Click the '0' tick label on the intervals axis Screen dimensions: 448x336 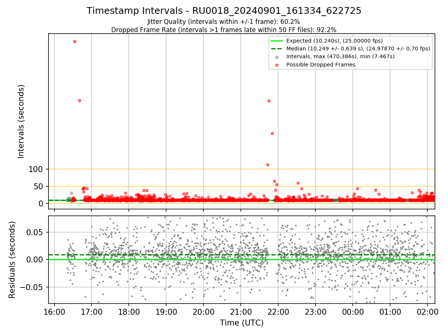[41, 203]
